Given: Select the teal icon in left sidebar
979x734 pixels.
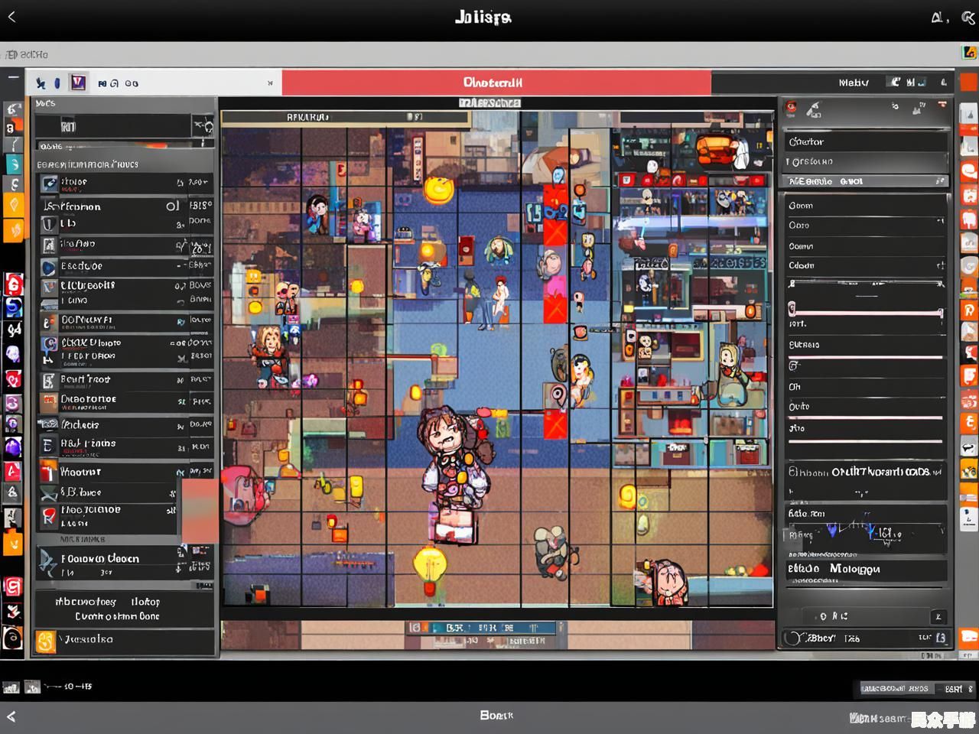Looking at the screenshot, I should click(14, 164).
